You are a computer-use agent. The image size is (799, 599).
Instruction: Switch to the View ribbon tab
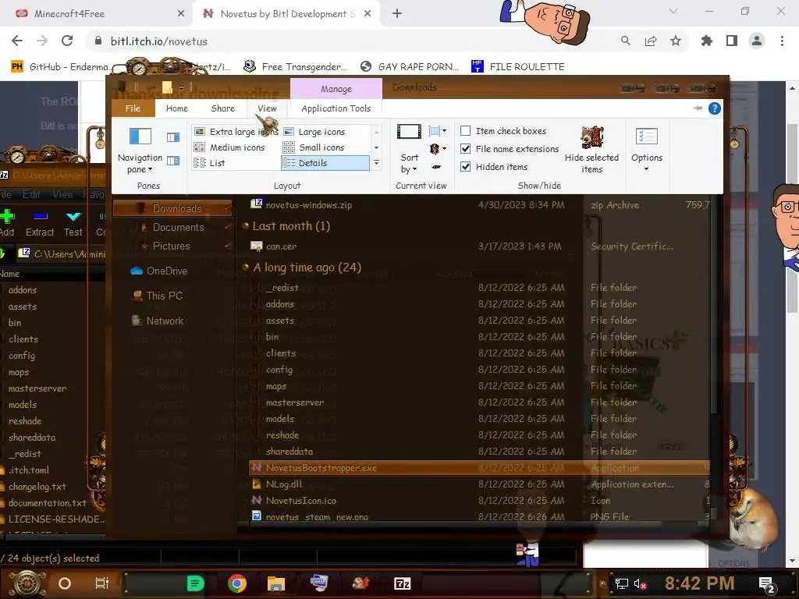click(267, 108)
